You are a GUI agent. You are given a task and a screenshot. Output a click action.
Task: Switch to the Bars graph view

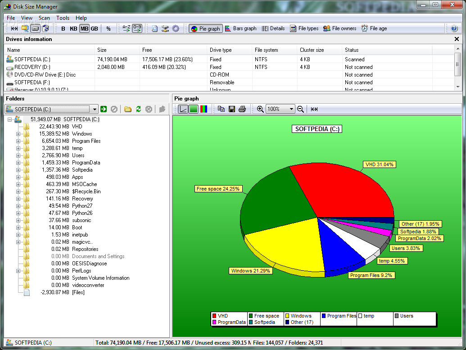(x=240, y=28)
